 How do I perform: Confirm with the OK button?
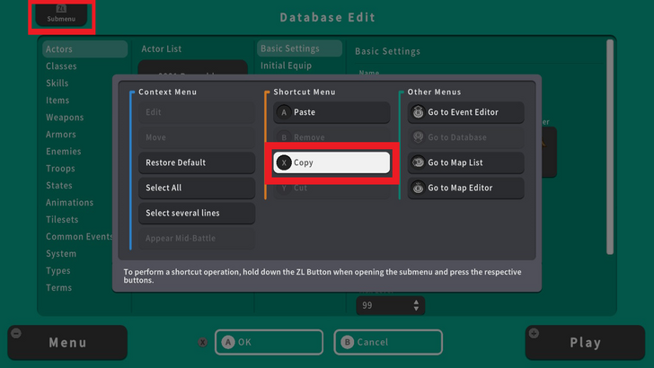269,342
